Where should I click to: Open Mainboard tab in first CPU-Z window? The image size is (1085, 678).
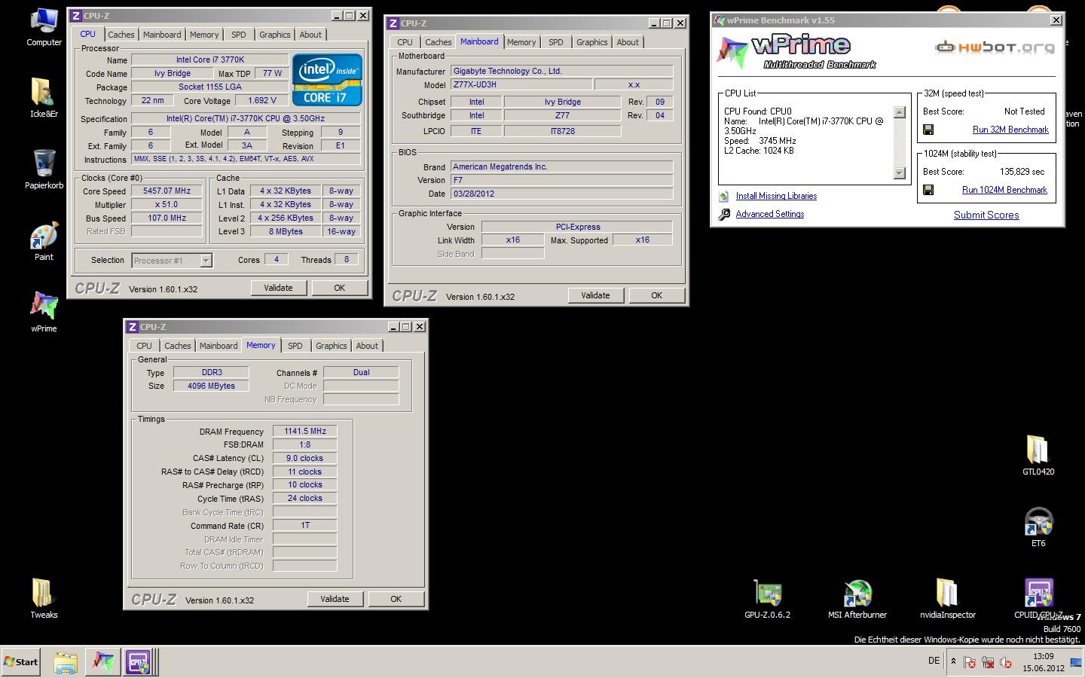pyautogui.click(x=162, y=35)
